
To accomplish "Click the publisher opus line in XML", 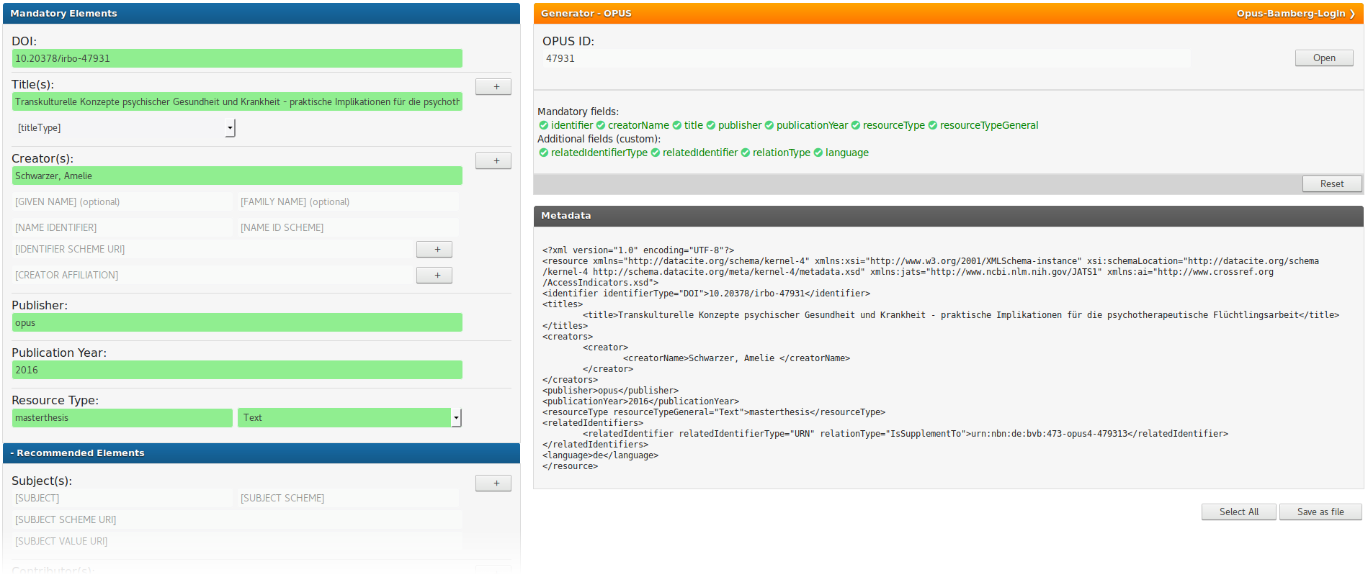I will 610,391.
